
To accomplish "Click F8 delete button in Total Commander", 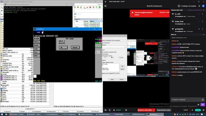I will click(80, 111).
